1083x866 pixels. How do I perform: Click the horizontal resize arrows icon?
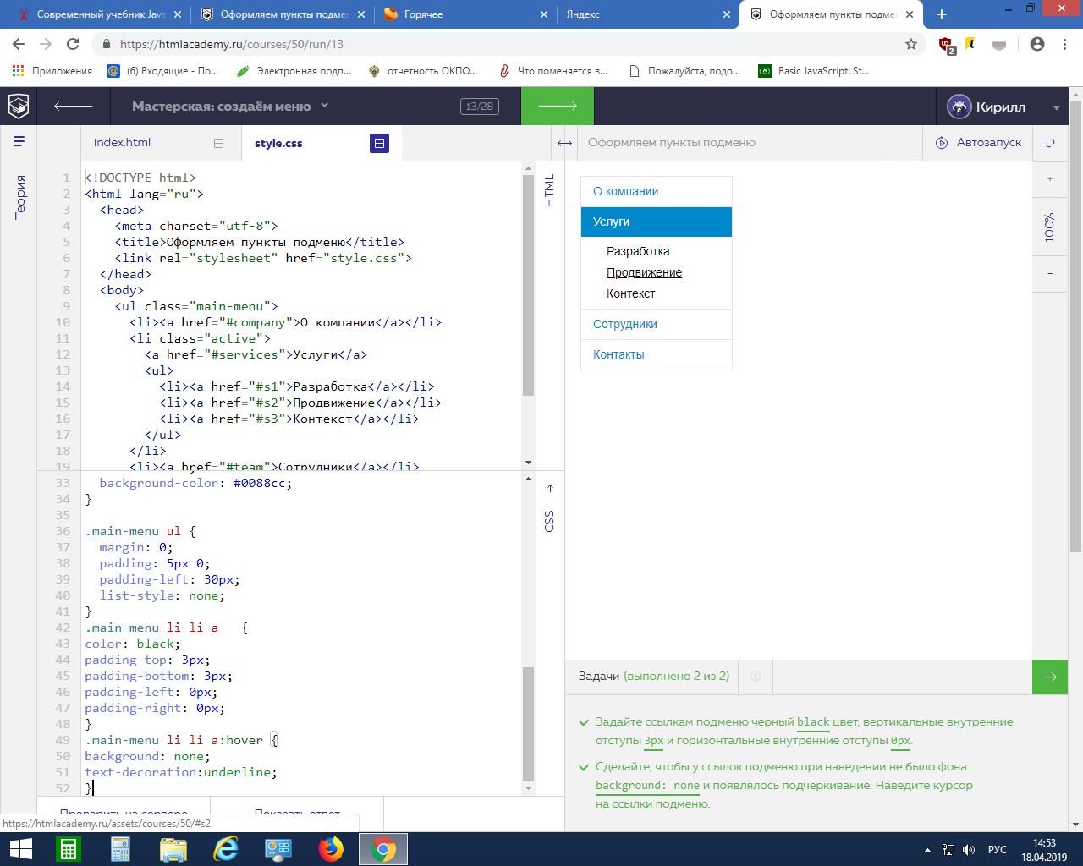(564, 143)
